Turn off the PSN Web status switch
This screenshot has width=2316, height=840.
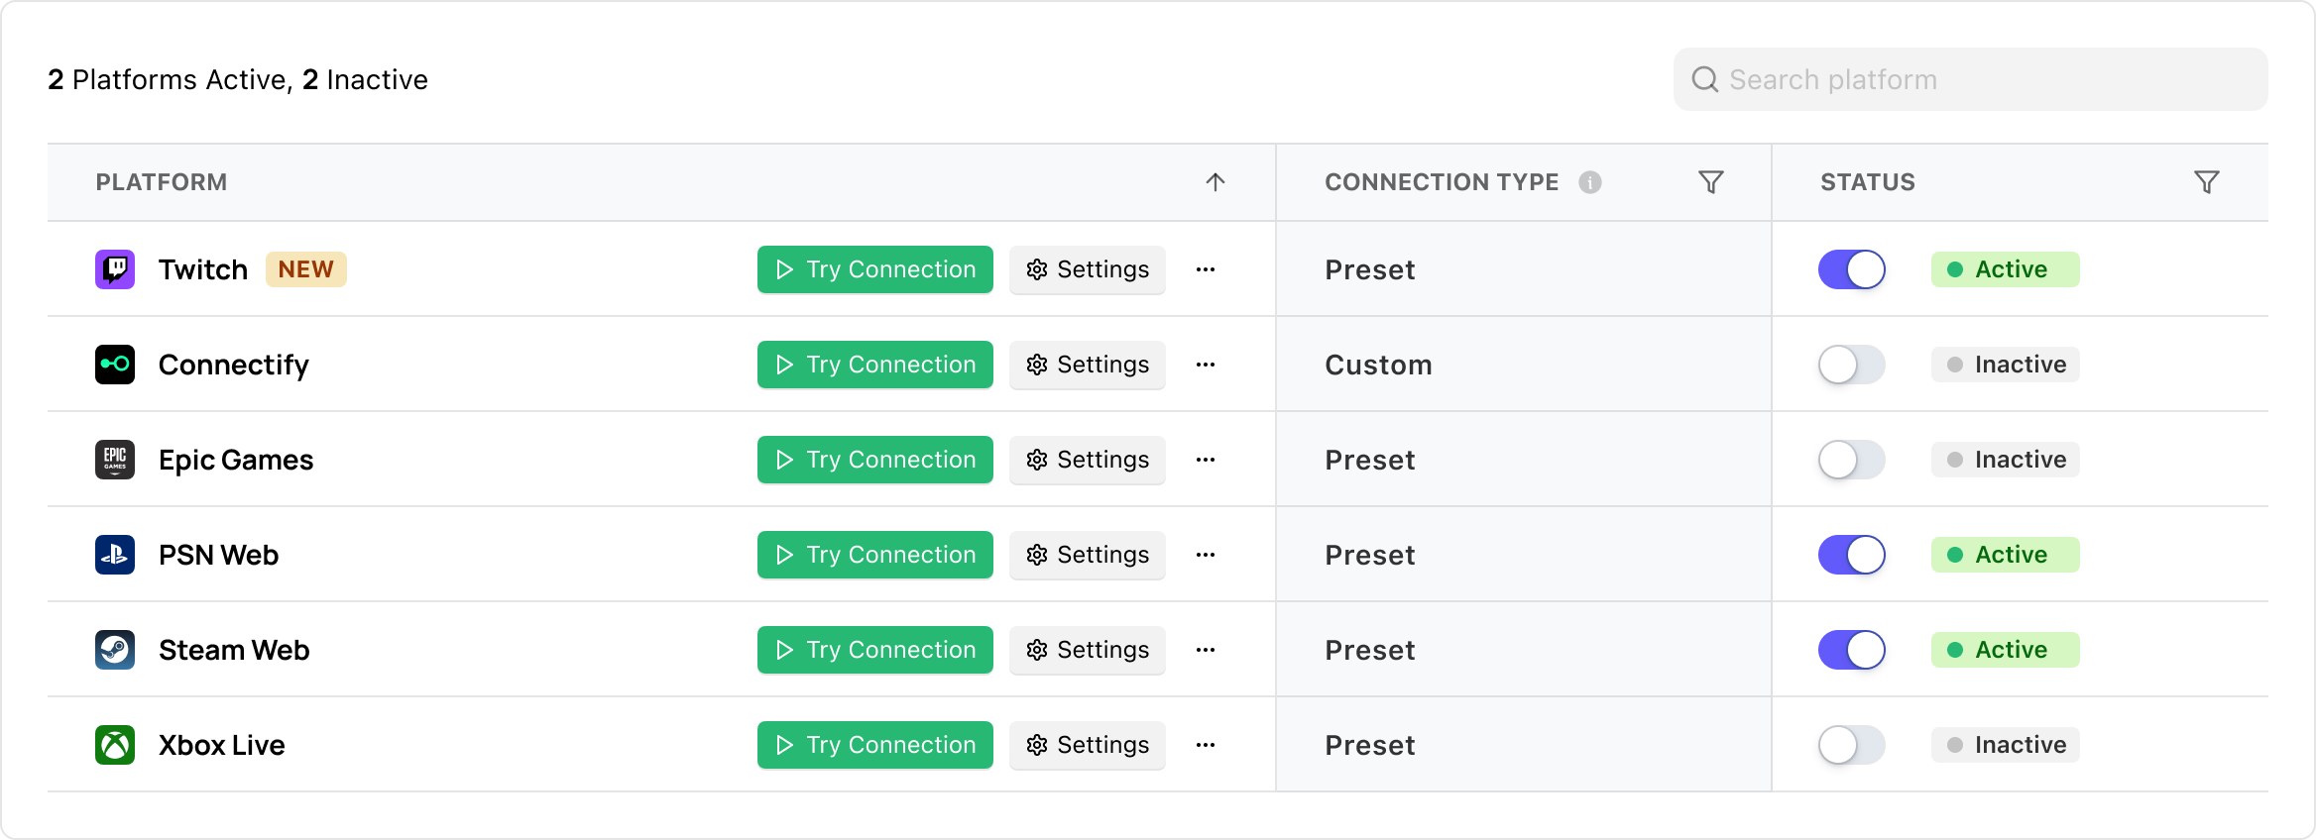pos(1851,555)
